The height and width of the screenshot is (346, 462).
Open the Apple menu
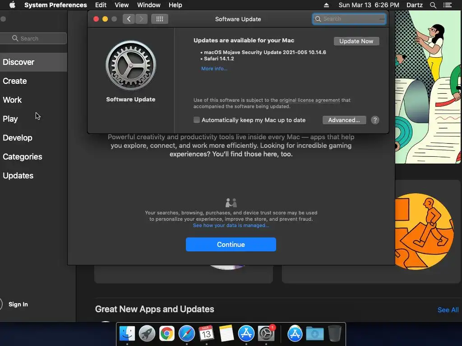click(x=12, y=5)
